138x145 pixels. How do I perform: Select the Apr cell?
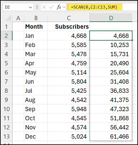[x=36, y=63]
